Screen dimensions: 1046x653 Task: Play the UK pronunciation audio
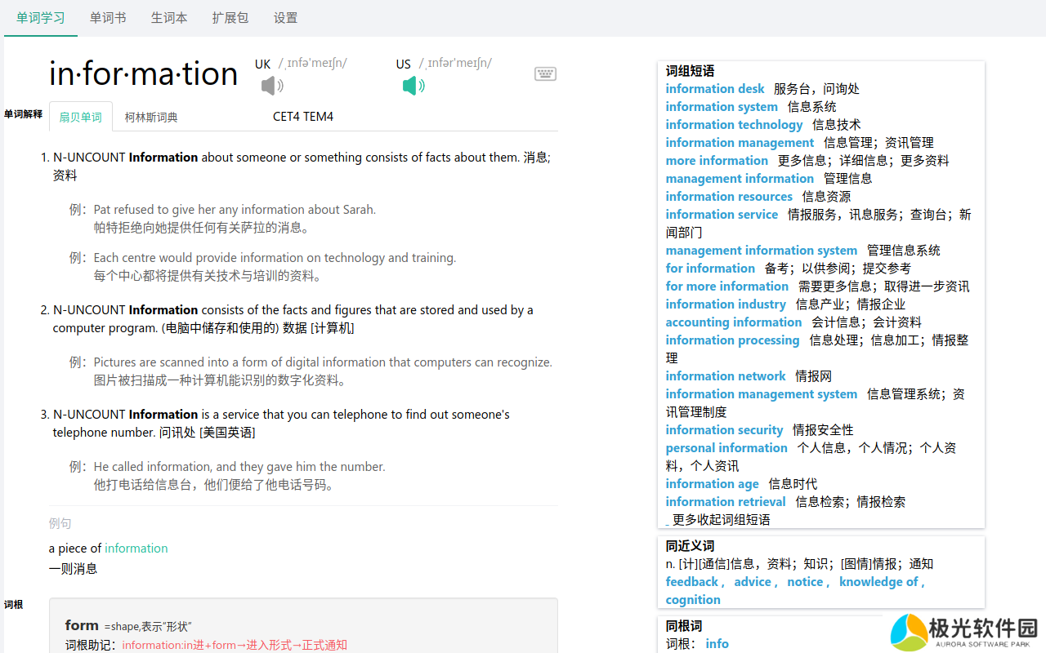click(272, 86)
